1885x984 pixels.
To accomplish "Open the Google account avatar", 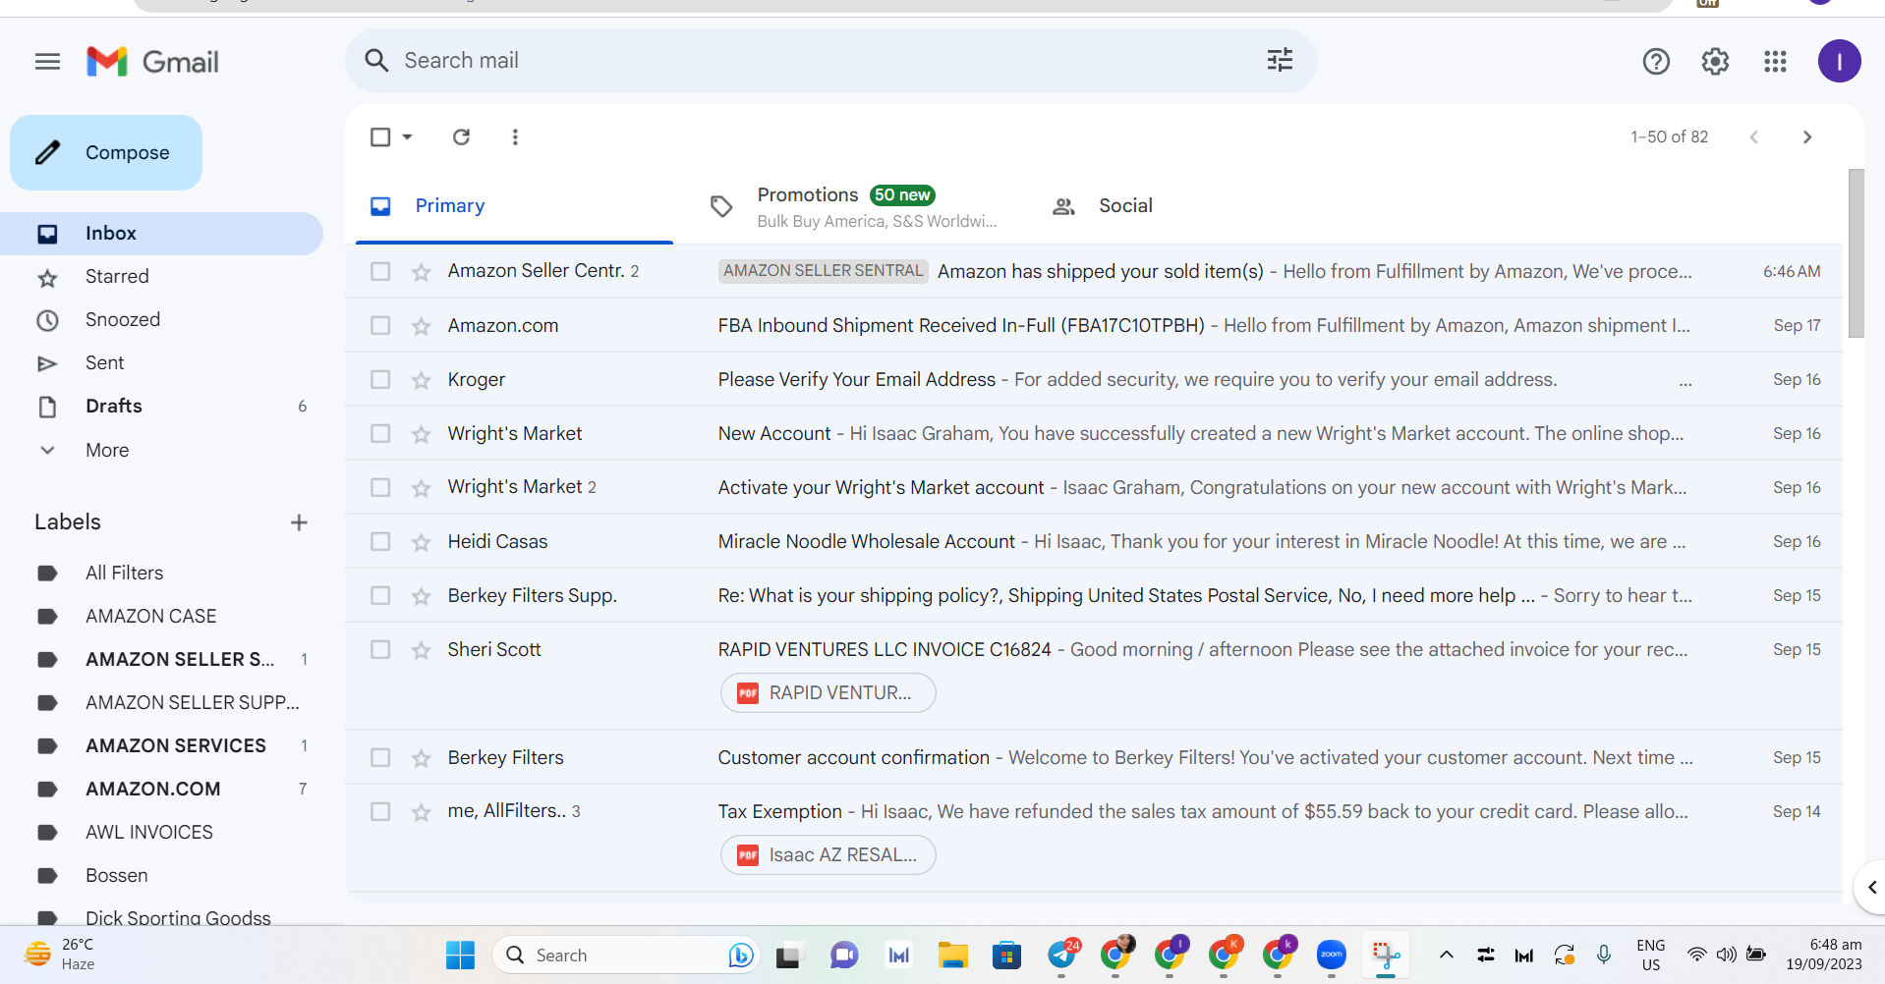I will click(1839, 61).
